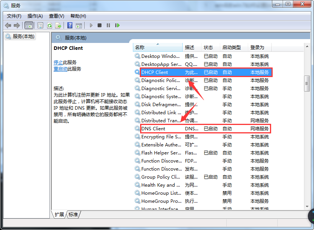Click the Export List toolbar icon
The height and width of the screenshot is (230, 314).
tap(58, 25)
